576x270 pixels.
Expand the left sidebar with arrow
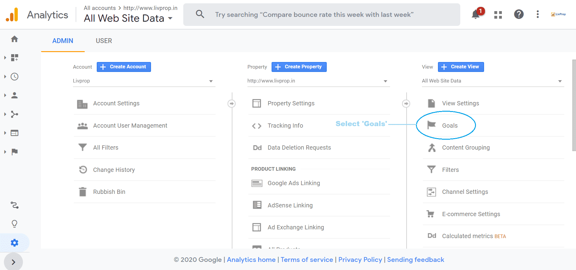13,262
